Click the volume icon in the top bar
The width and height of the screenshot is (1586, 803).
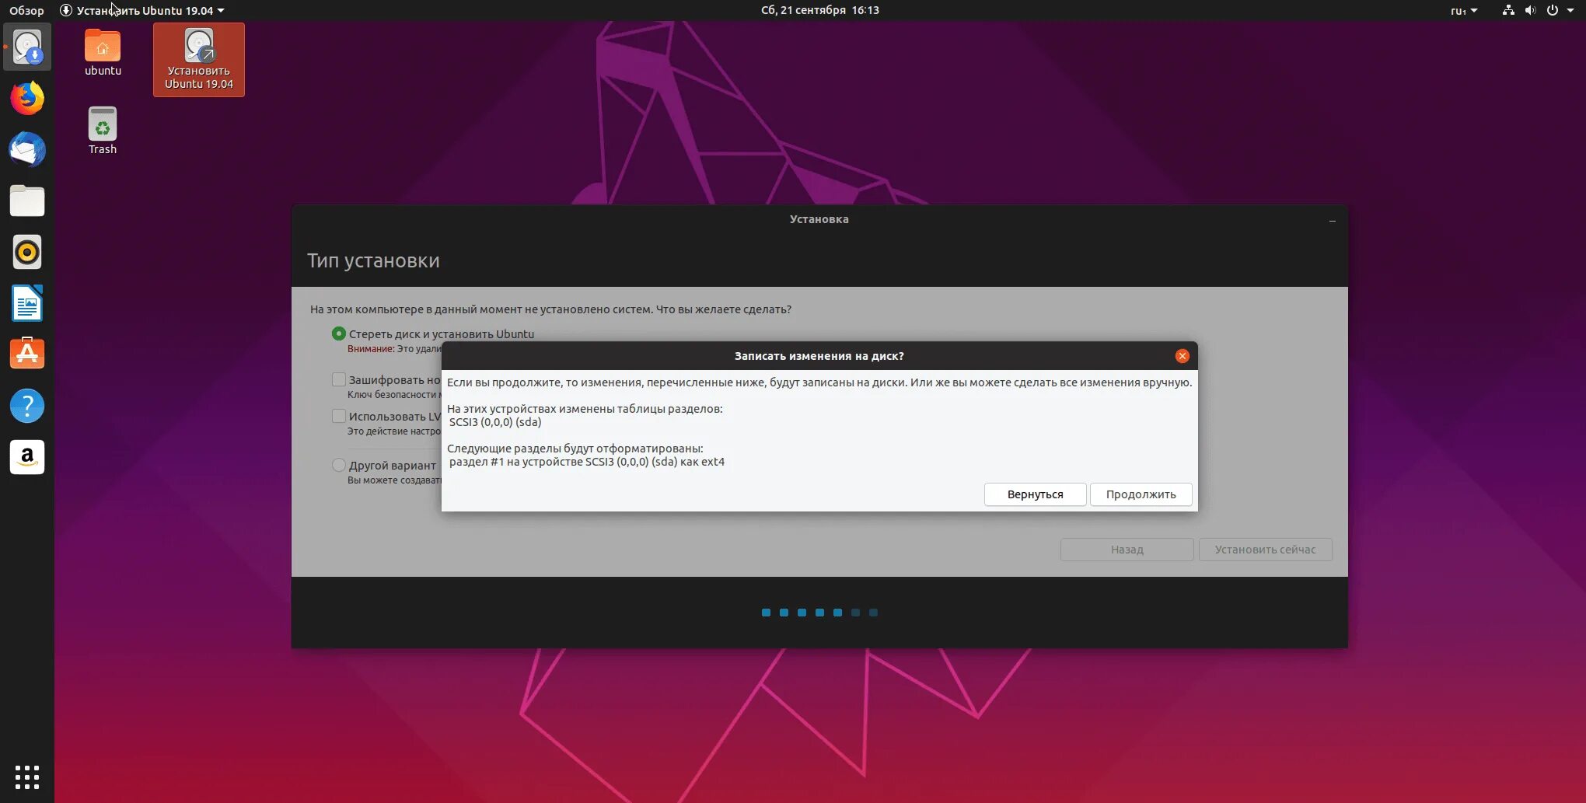pyautogui.click(x=1530, y=10)
